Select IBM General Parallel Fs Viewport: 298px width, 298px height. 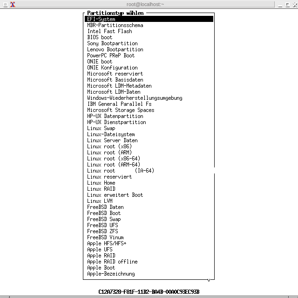point(119,104)
